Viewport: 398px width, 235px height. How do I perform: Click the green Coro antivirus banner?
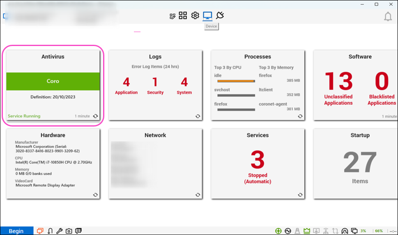tap(53, 81)
